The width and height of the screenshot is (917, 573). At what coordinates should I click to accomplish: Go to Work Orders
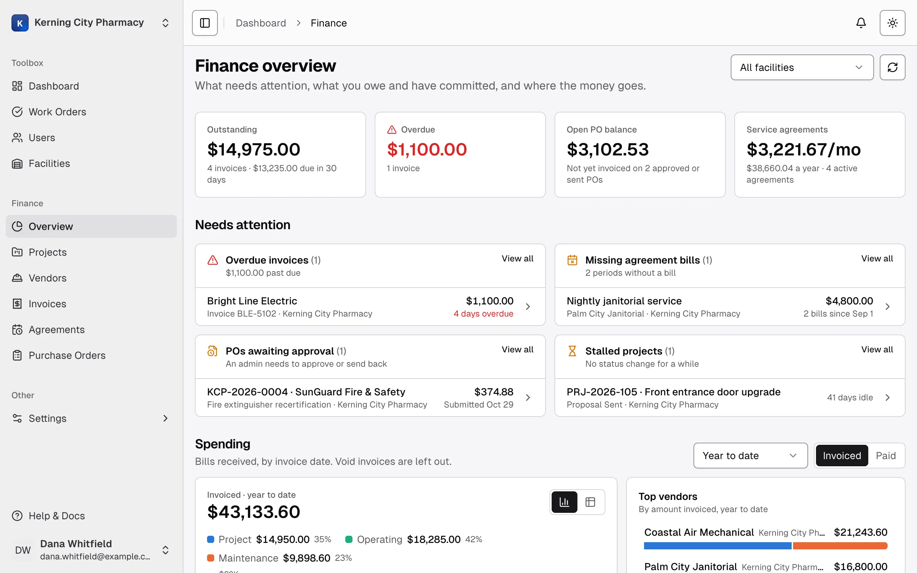(91, 112)
